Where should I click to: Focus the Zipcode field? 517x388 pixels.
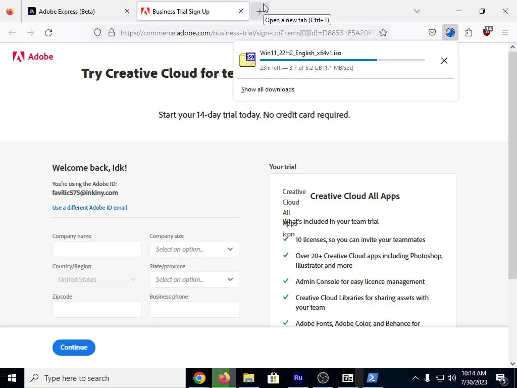tap(97, 310)
